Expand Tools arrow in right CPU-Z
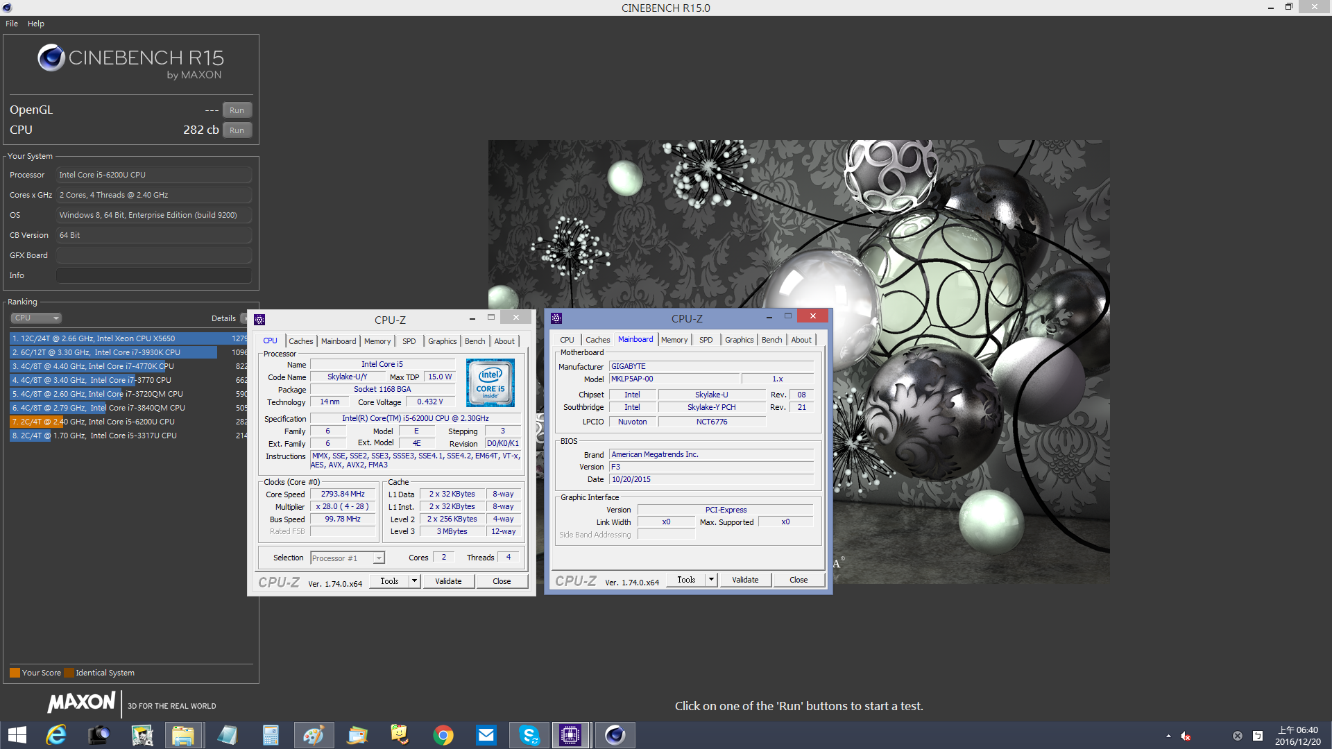Image resolution: width=1332 pixels, height=749 pixels. [x=712, y=580]
